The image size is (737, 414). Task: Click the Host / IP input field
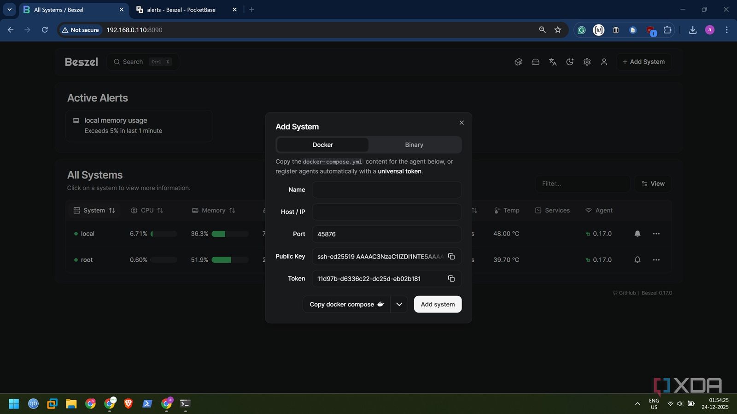386,212
